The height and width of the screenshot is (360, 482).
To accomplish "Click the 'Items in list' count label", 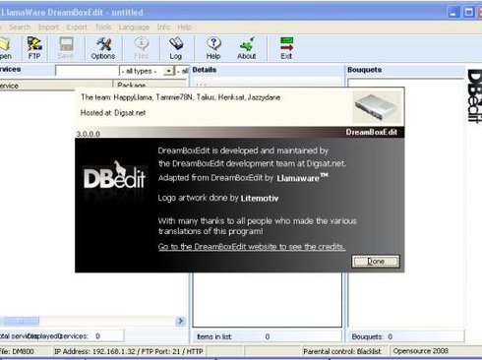I will [x=214, y=336].
